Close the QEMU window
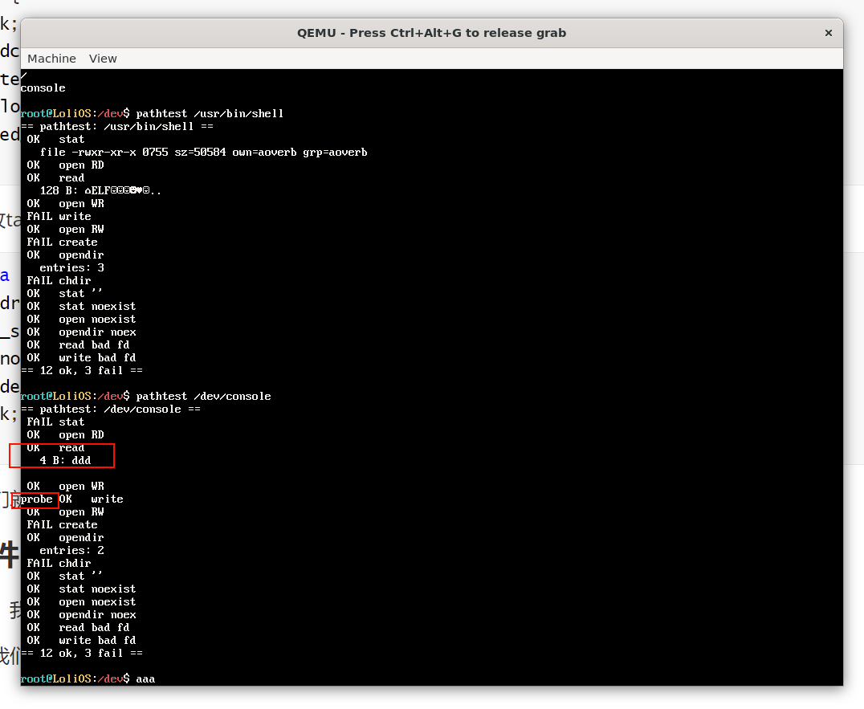Image resolution: width=864 pixels, height=709 pixels. click(828, 33)
